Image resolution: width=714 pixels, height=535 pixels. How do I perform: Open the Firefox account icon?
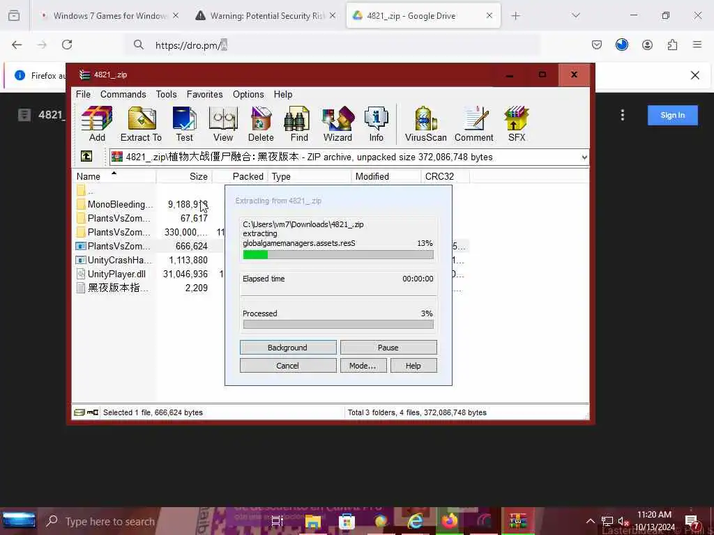[647, 45]
